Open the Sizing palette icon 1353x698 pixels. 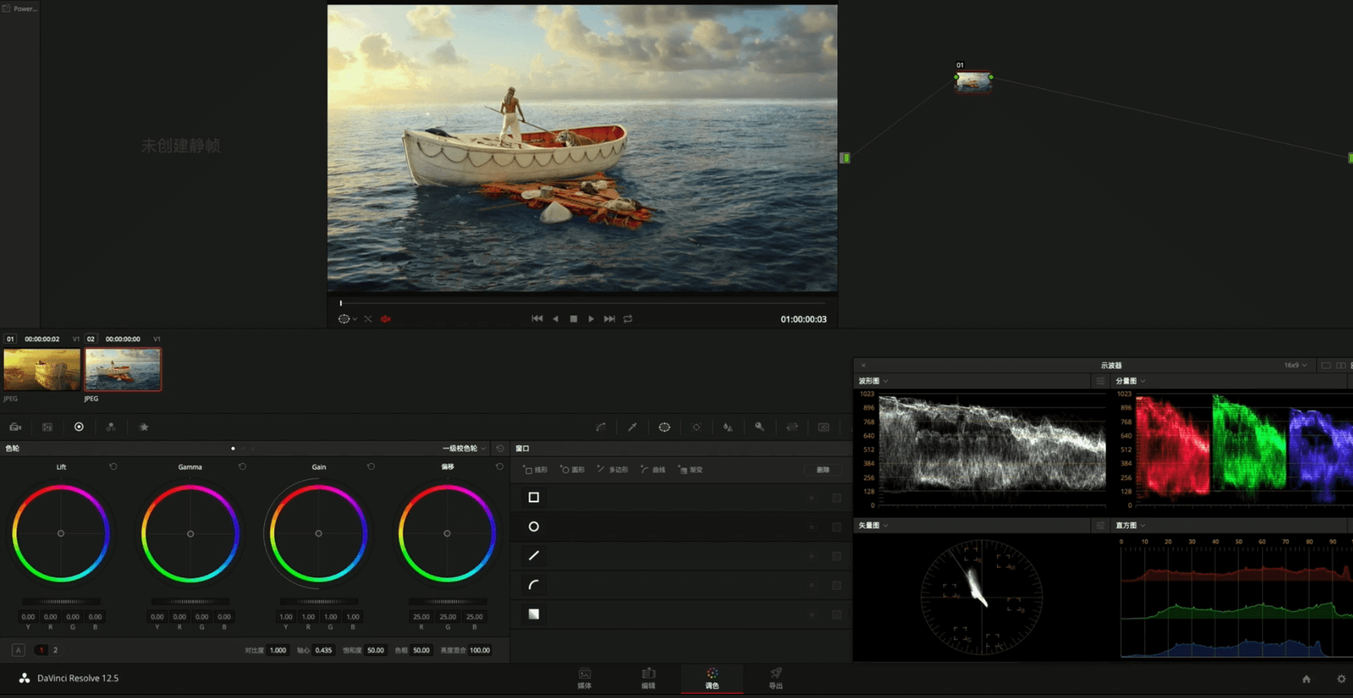pyautogui.click(x=792, y=427)
